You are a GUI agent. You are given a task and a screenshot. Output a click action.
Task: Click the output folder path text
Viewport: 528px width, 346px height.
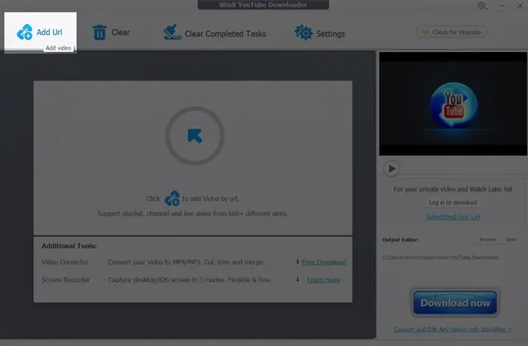click(441, 257)
